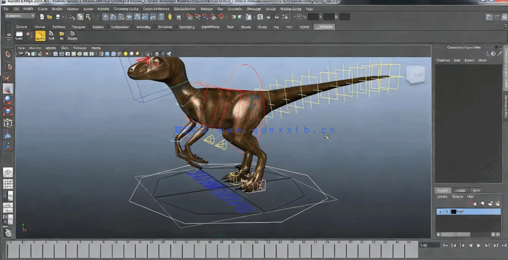Open the layer editor Layers menu
This screenshot has height=260, width=508.
442,197
